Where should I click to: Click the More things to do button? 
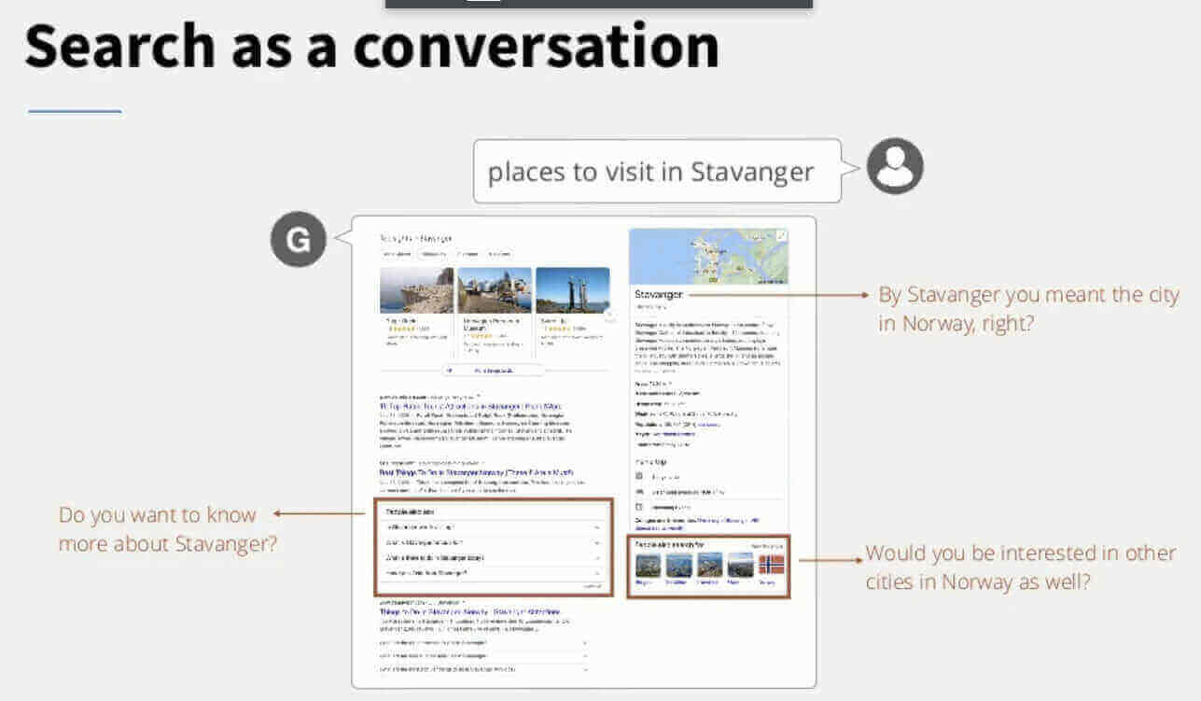[x=494, y=370]
